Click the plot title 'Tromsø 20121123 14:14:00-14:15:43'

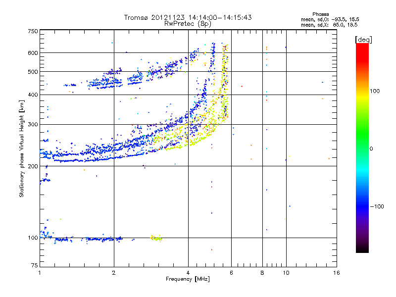click(x=188, y=17)
